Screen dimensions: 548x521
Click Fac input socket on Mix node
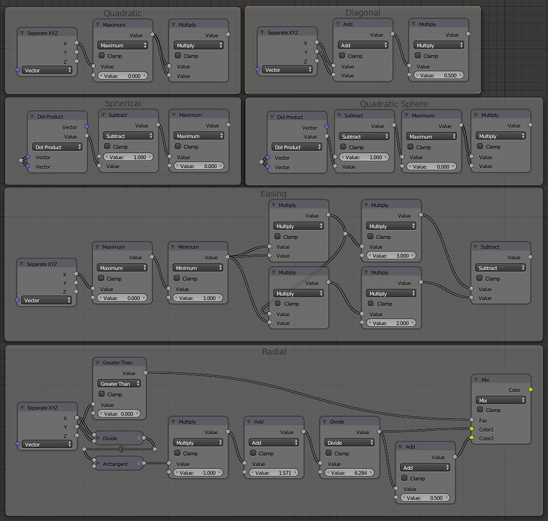[x=472, y=420]
